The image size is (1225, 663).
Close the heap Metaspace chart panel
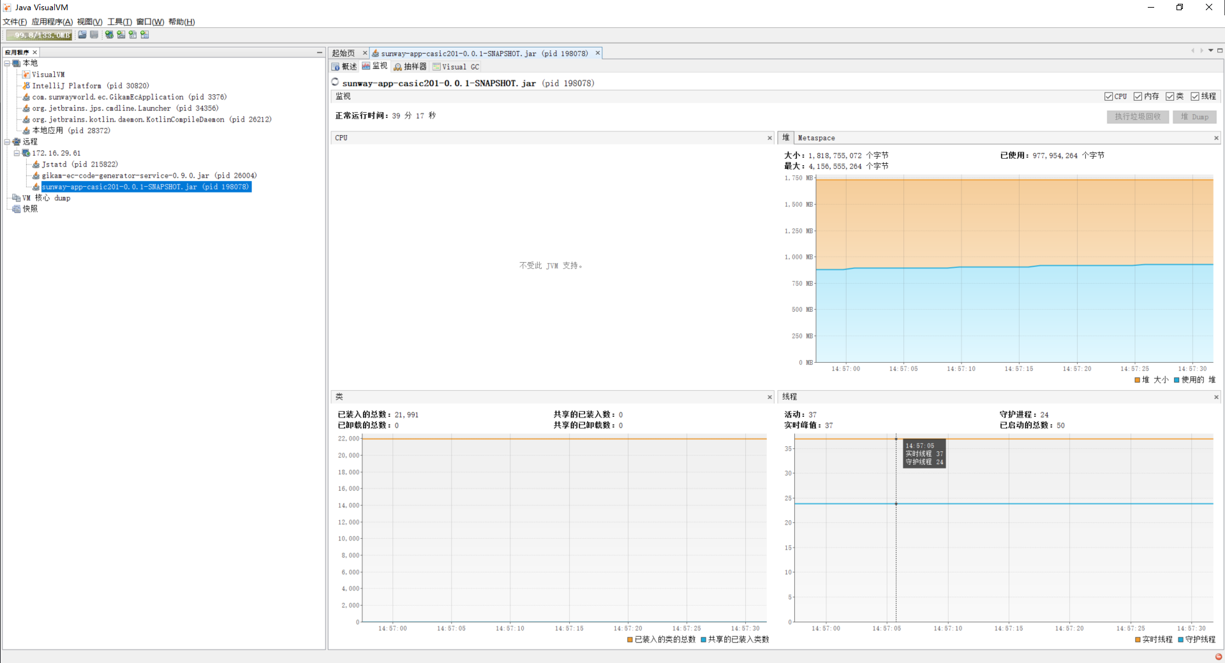1216,138
